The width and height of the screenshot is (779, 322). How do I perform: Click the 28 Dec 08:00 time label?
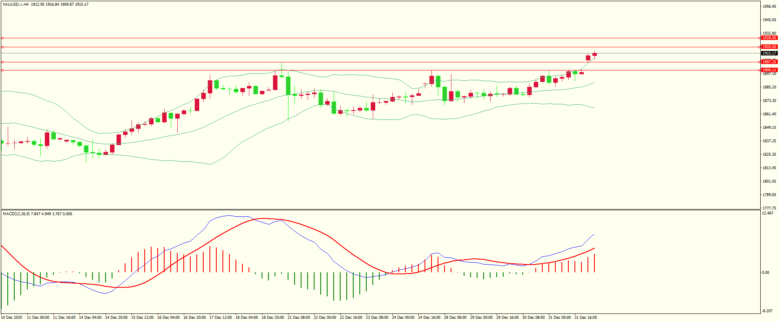455,318
